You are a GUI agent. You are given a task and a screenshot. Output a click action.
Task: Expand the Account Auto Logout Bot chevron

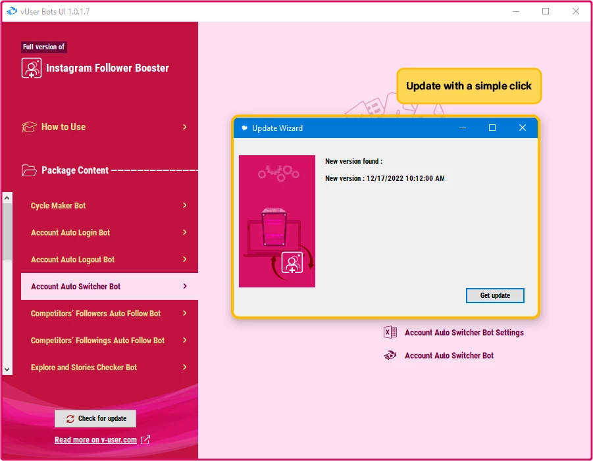click(184, 259)
